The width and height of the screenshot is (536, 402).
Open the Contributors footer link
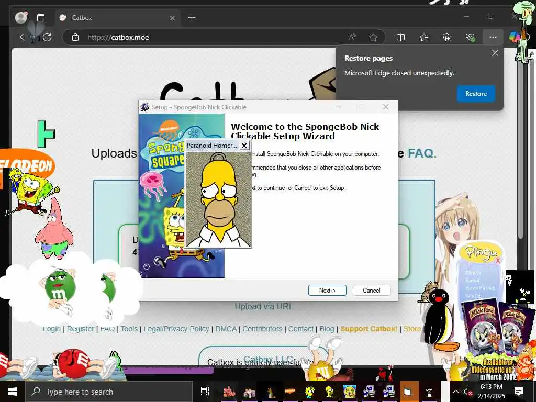pos(262,329)
